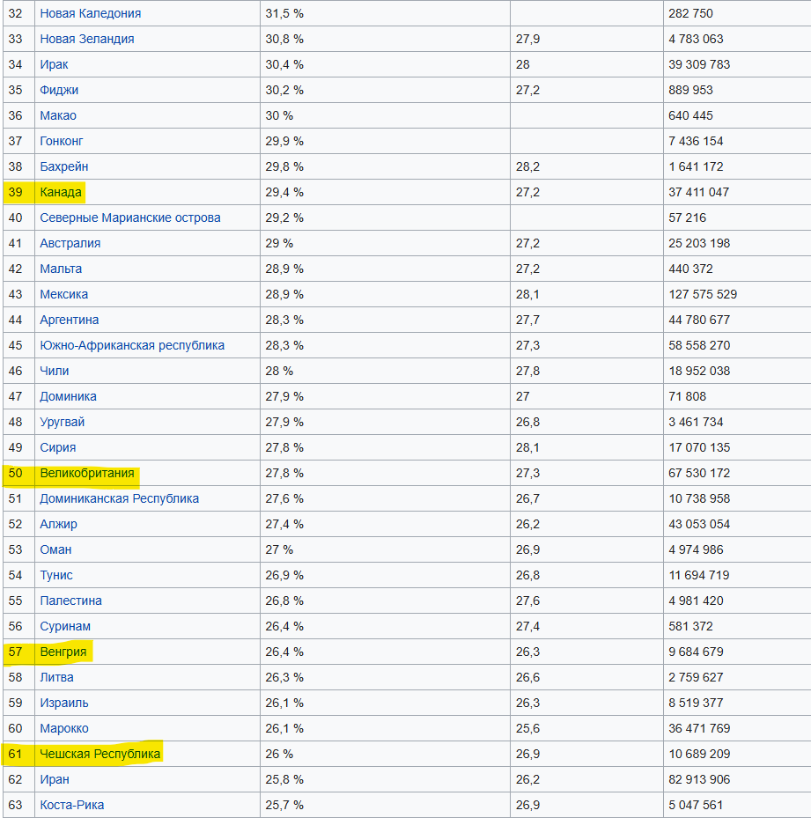
Task: Click rank number 61 cell
Action: pos(16,754)
